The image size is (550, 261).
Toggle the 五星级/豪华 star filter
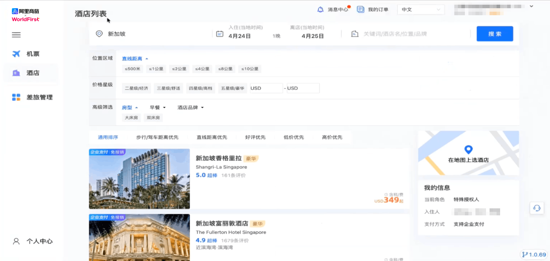232,88
